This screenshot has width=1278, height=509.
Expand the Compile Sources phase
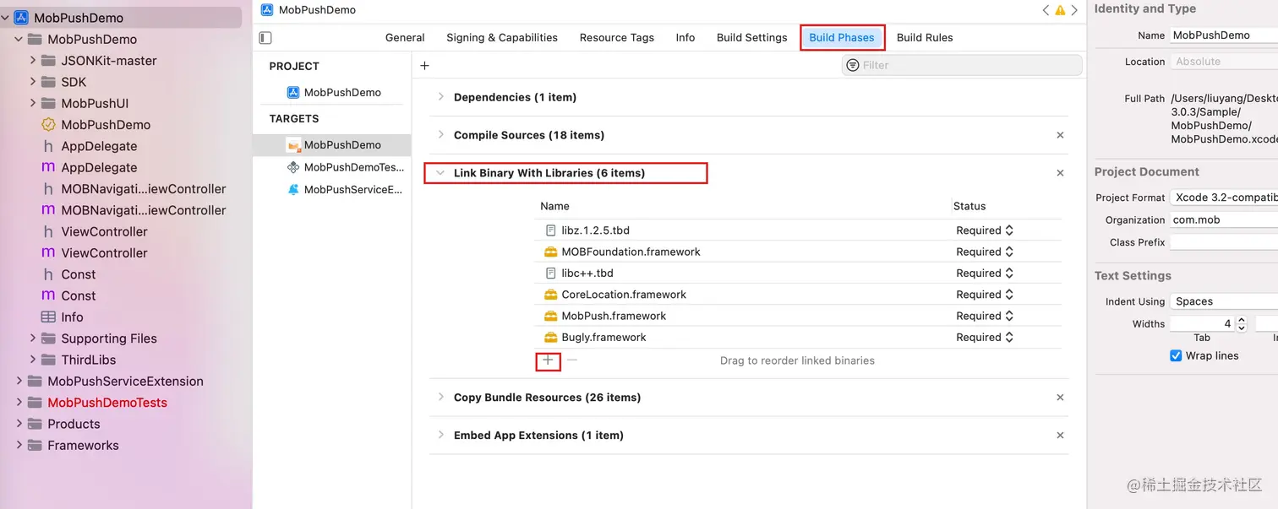440,135
